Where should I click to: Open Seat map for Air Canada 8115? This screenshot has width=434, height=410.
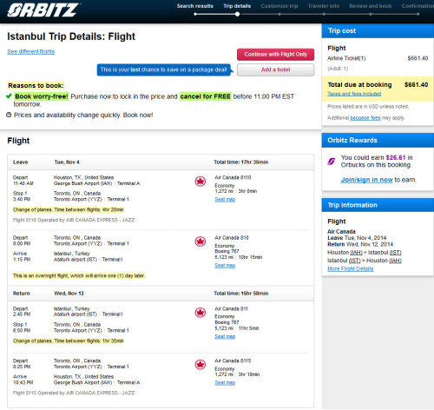pos(225,382)
